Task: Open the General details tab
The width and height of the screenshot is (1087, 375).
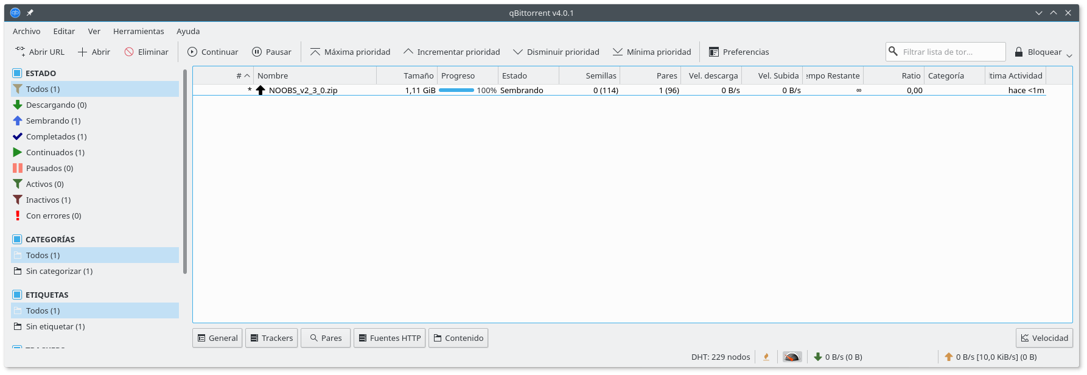Action: [x=217, y=338]
